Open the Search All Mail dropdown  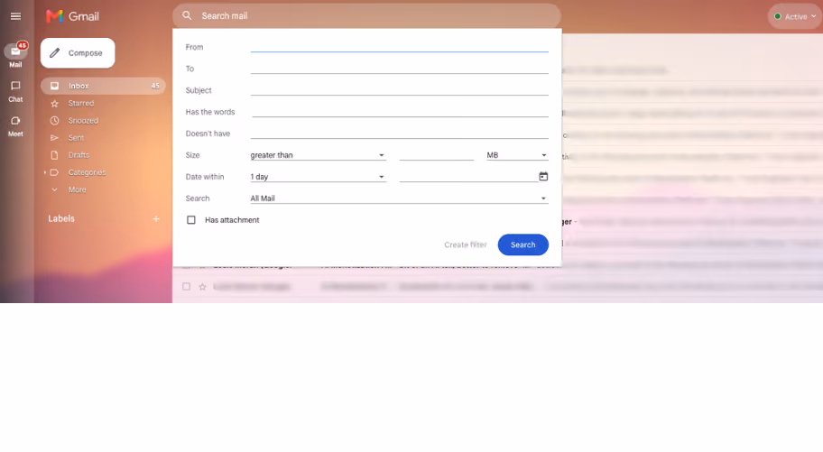[x=400, y=198]
